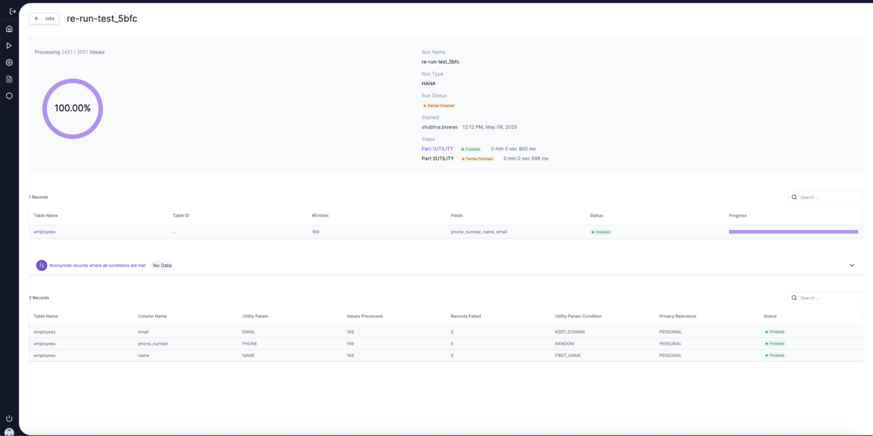Click the Anonymize records where conditions text
Image resolution: width=873 pixels, height=436 pixels.
(98, 266)
